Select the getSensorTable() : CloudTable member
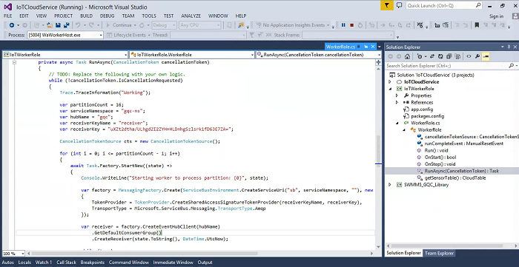 [x=455, y=178]
